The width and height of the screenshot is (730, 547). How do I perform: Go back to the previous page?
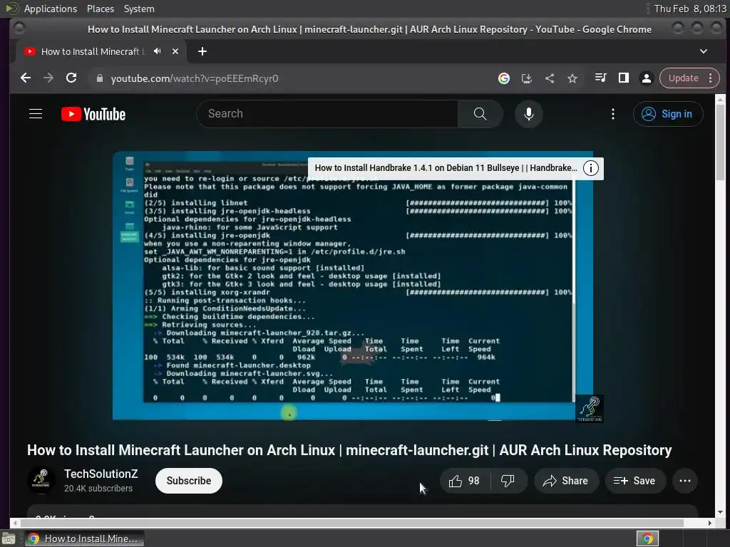pos(26,78)
